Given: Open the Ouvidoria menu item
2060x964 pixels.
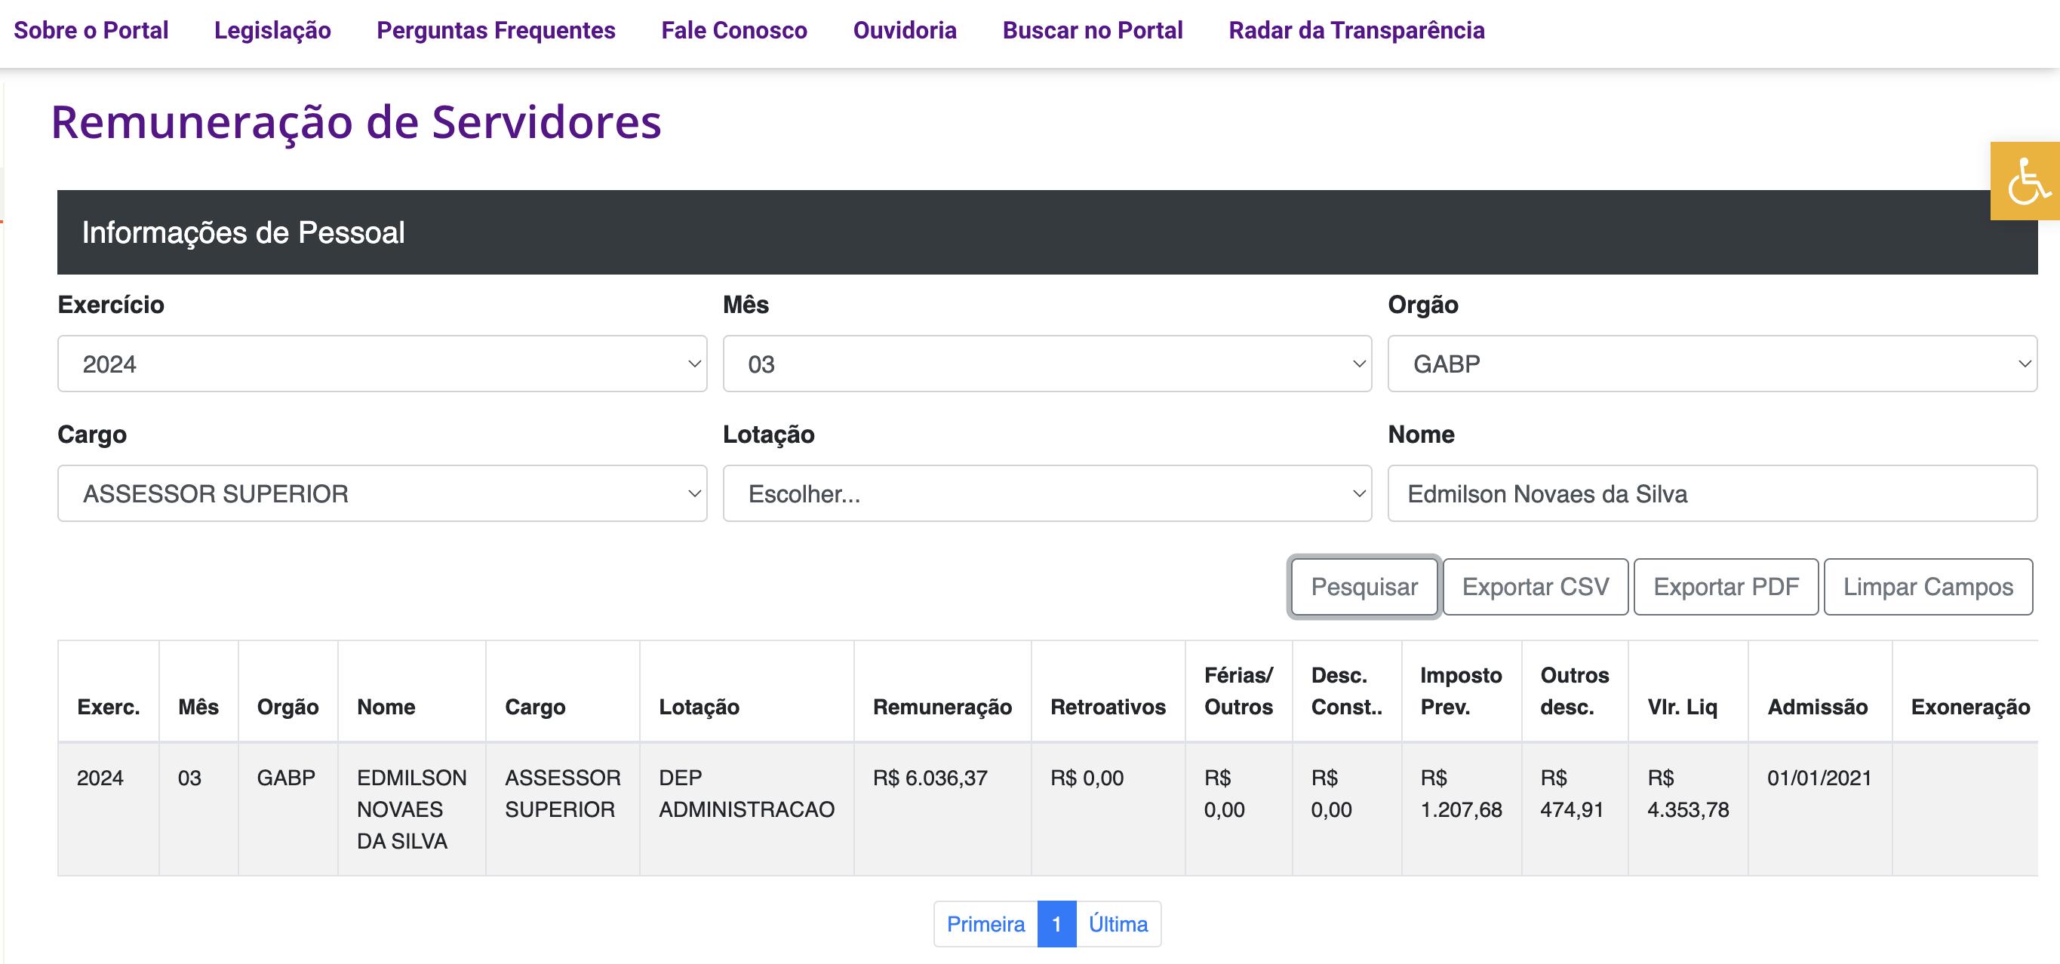Looking at the screenshot, I should click(905, 30).
